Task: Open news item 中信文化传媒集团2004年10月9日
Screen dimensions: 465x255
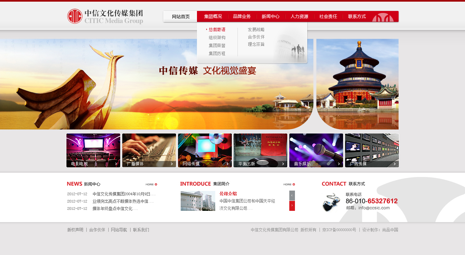Action: click(x=124, y=194)
